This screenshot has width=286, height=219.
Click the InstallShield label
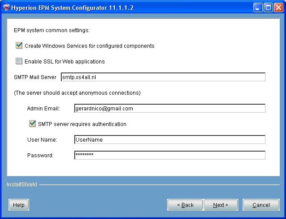coord(21,184)
